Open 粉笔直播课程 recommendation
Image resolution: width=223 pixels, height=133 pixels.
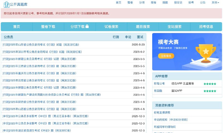(162, 113)
